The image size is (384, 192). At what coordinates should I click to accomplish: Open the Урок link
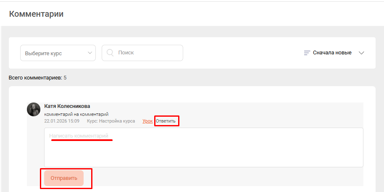coord(147,121)
